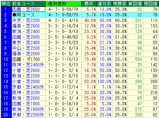
Task: Sort by the 順位 column header
Action: (x=6, y=4)
